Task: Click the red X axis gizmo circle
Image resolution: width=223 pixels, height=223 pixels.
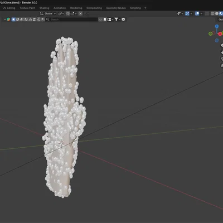Action: coord(220,34)
